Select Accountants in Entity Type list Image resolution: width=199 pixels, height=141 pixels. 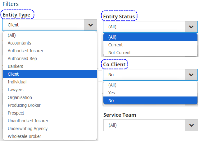coord(20,43)
